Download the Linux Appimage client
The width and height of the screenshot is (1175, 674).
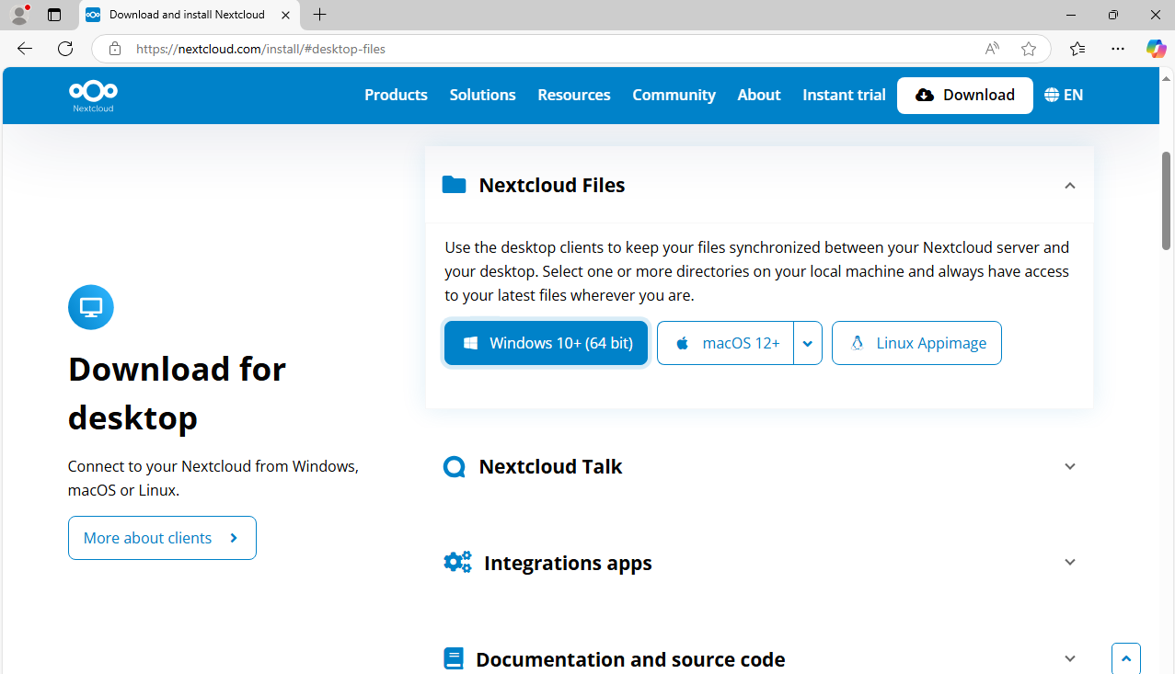coord(916,343)
